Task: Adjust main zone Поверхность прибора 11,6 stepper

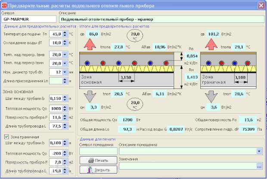Action: (x=65, y=117)
